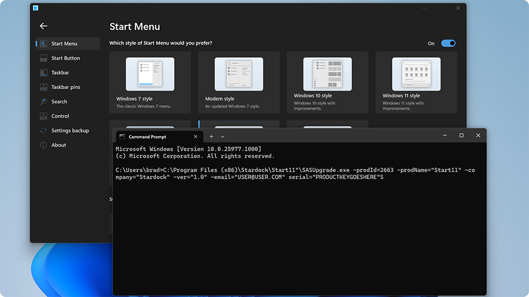529x297 pixels.
Task: Click the 'Start Menu' page title
Action: coord(134,26)
